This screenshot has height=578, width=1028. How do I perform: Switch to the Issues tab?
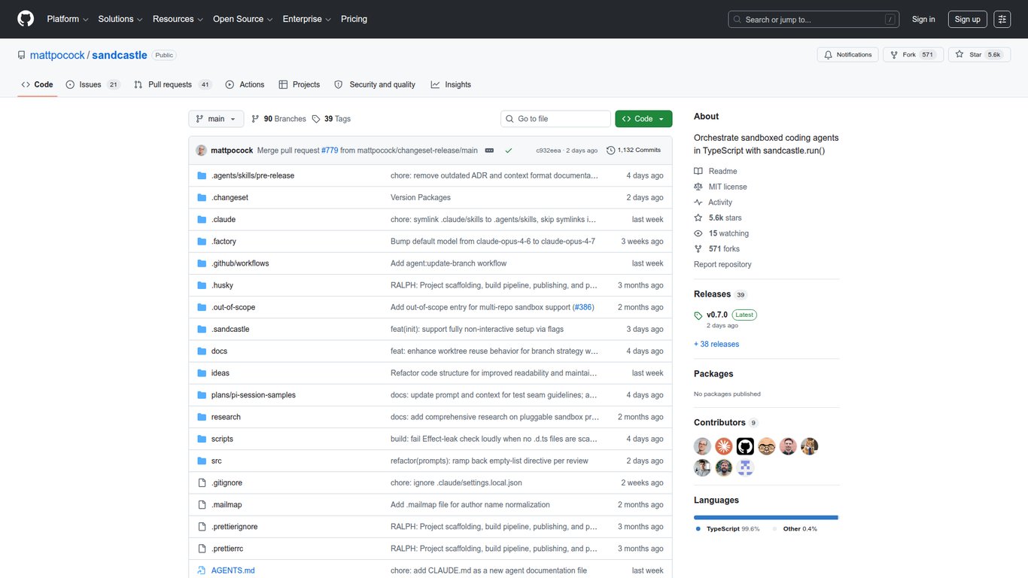coord(93,85)
